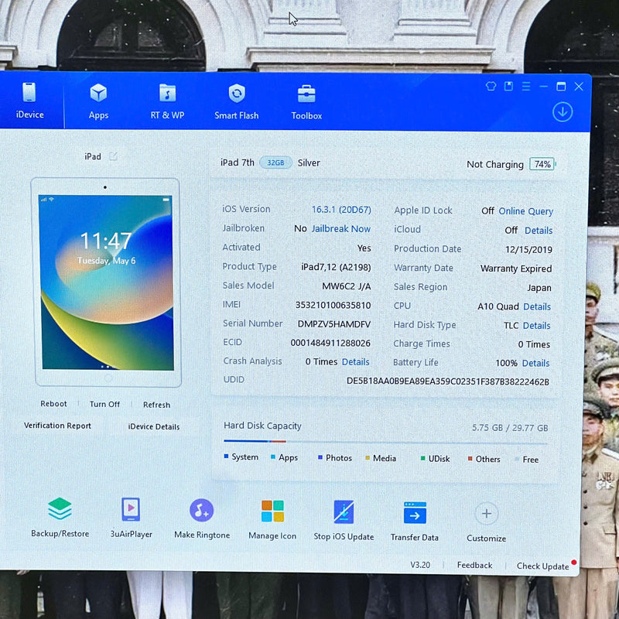Click the Sales Model MW6C2 J/A value
The height and width of the screenshot is (619, 619).
347,286
